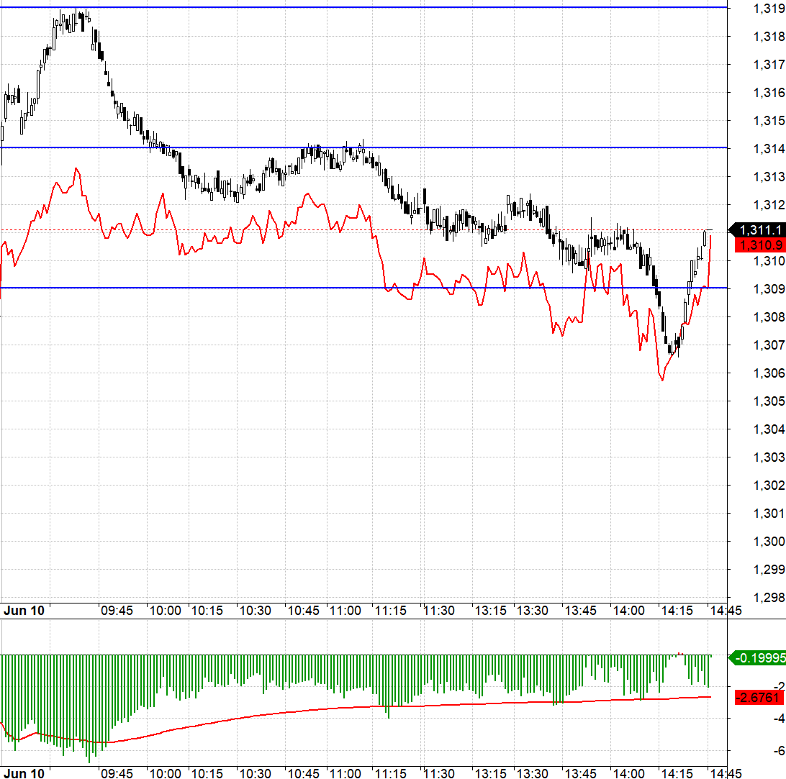Click 11:30 on the price chart time axis

[439, 611]
